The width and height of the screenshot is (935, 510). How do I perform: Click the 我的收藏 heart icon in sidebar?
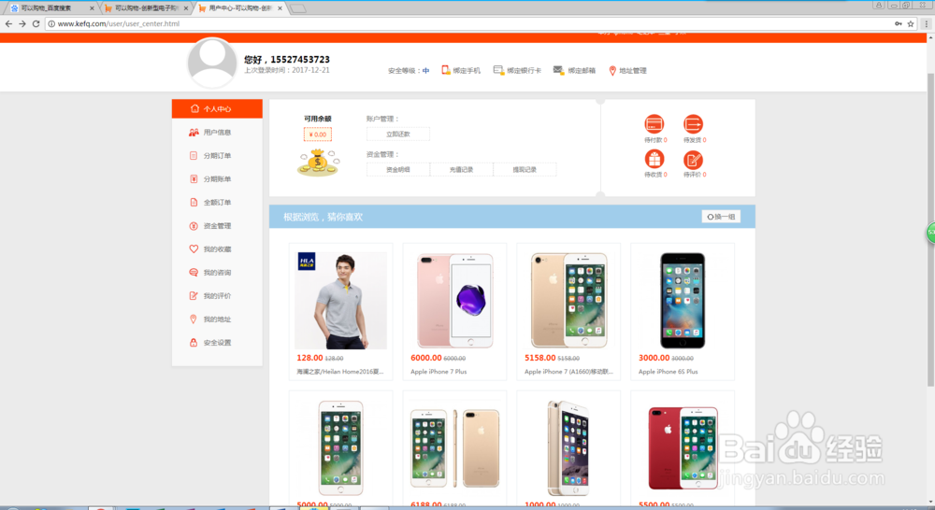click(x=194, y=249)
